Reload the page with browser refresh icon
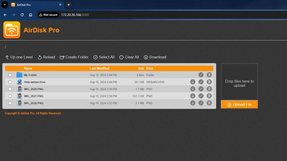287x161 pixels. coord(22,15)
